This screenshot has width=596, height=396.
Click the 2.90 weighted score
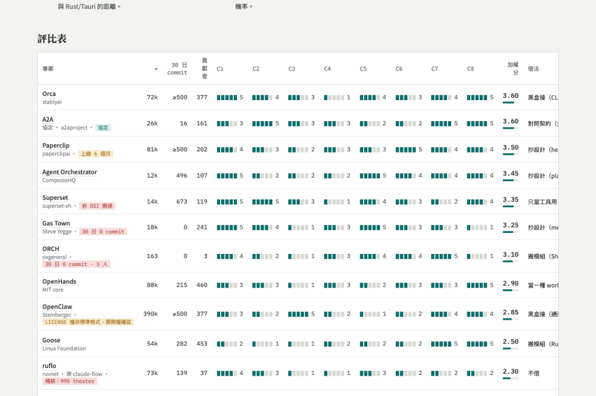(x=510, y=283)
